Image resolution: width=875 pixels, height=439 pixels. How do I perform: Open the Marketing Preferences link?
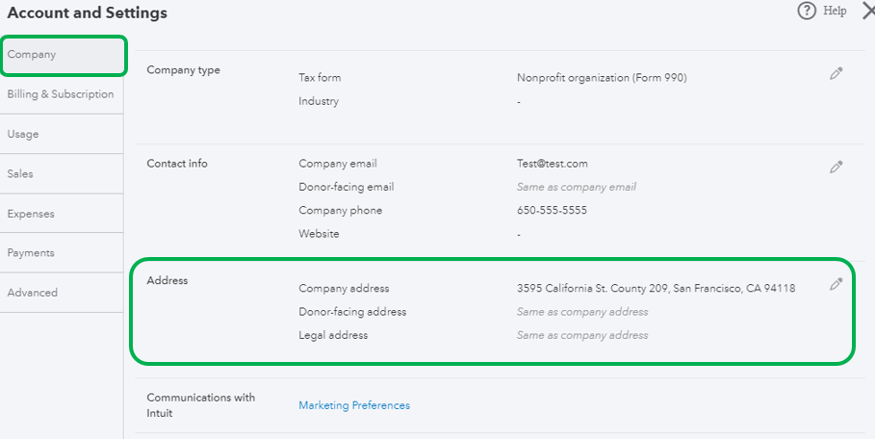click(x=354, y=405)
